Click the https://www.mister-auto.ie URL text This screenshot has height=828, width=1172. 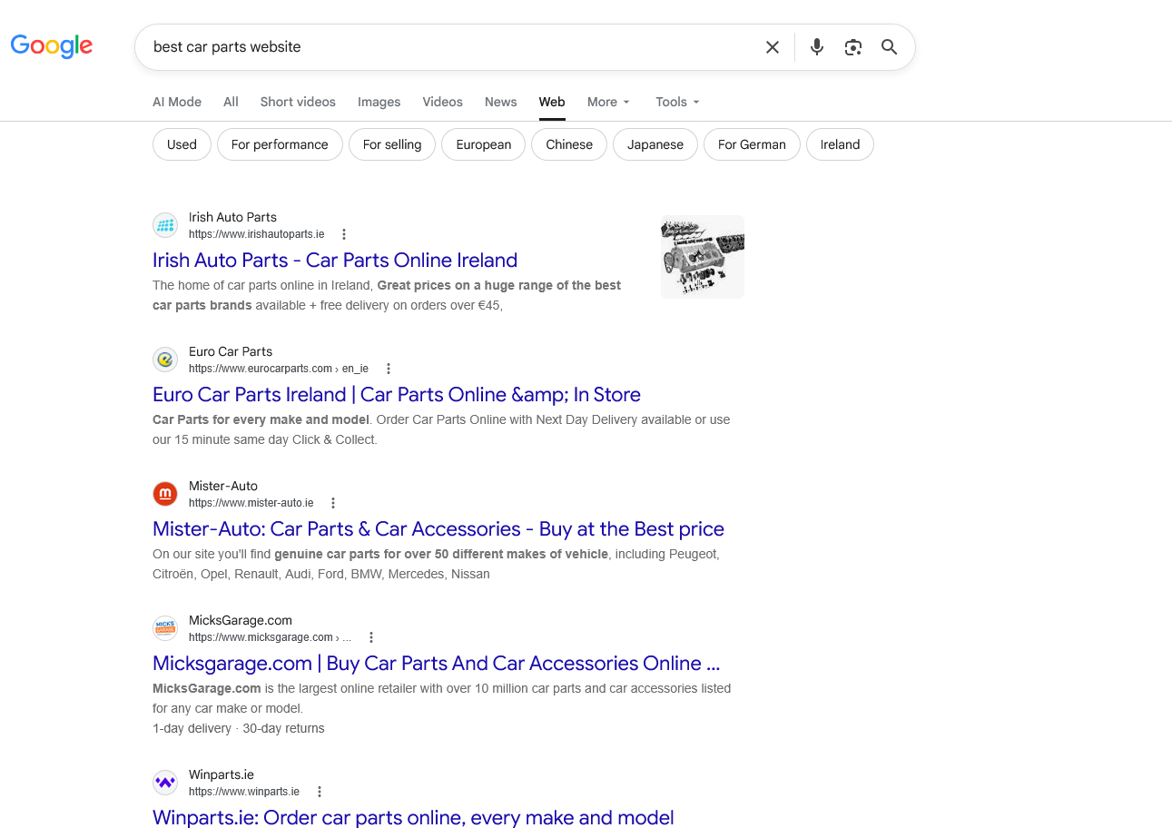[x=251, y=503]
